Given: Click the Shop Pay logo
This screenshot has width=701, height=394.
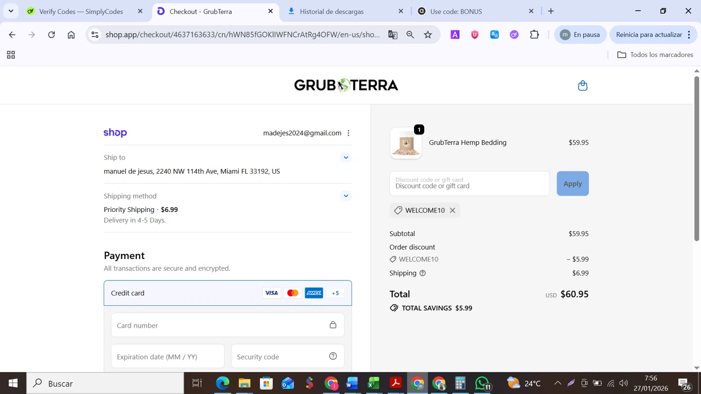Looking at the screenshot, I should 115,133.
